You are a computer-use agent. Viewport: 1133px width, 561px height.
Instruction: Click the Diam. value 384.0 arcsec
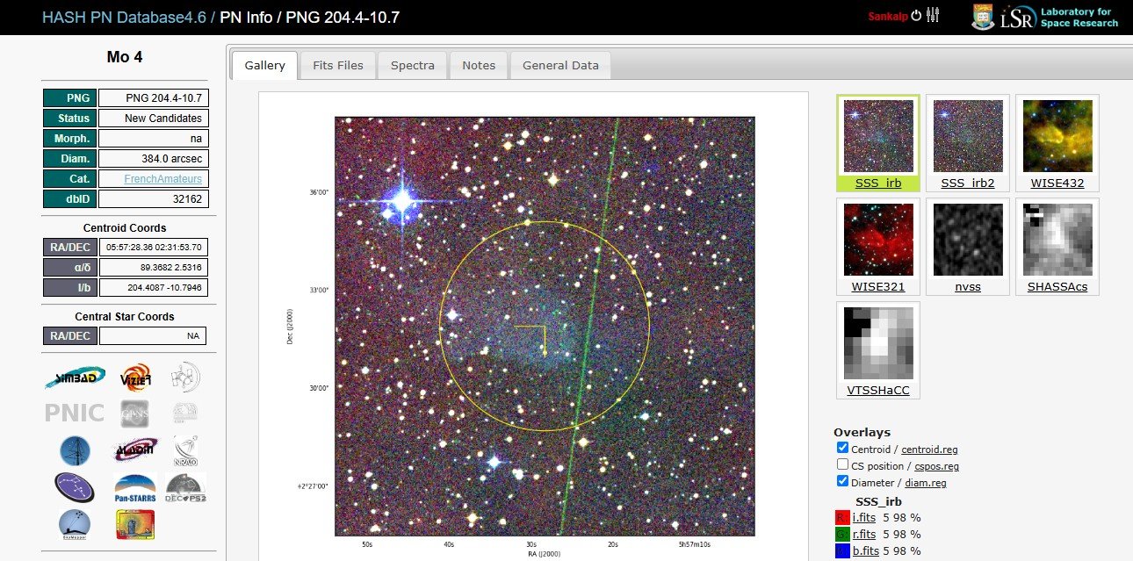click(x=154, y=158)
